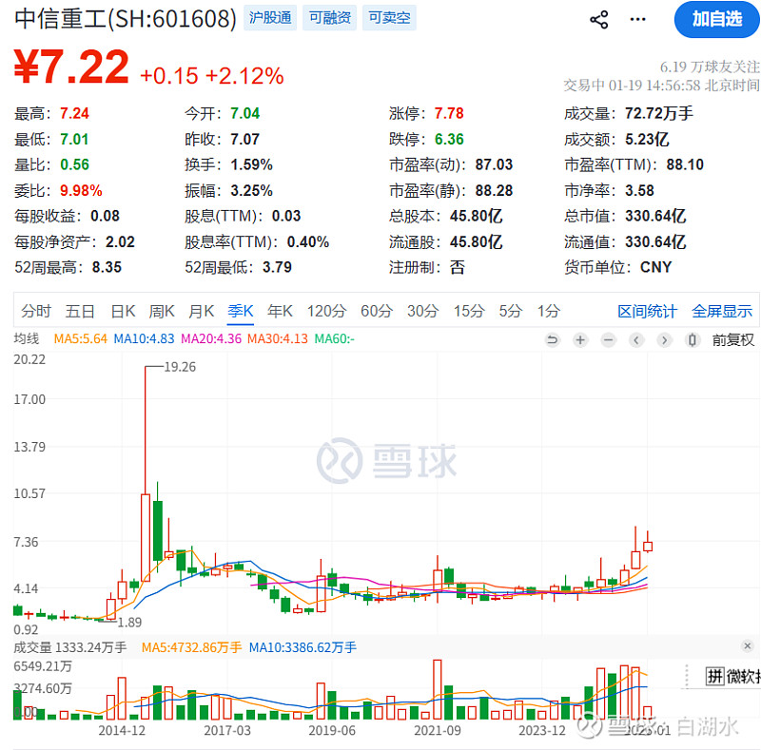Screen dimensions: 761x750
Task: Open 区间统计 range statistics
Action: [x=647, y=312]
